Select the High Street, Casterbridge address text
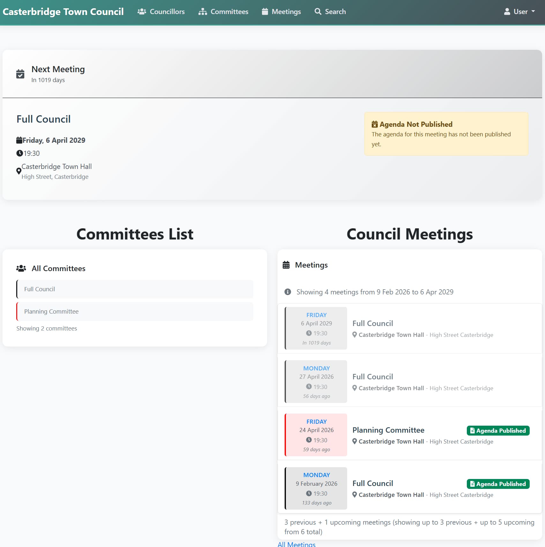Screen dimensions: 545x547 click(x=55, y=177)
